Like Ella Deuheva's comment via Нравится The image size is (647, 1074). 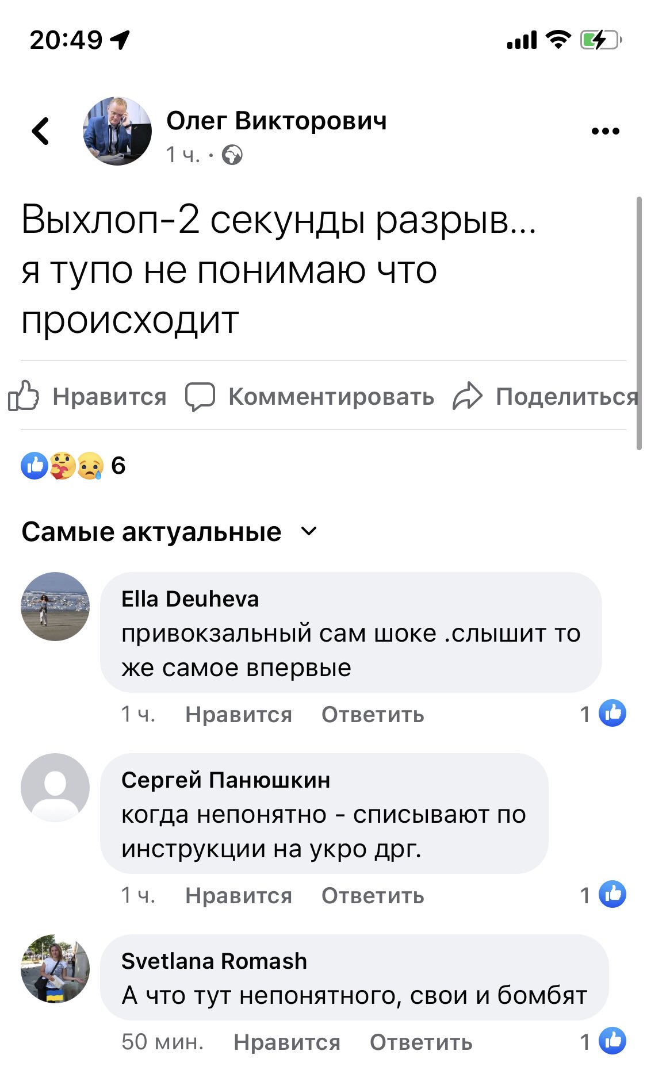(239, 715)
